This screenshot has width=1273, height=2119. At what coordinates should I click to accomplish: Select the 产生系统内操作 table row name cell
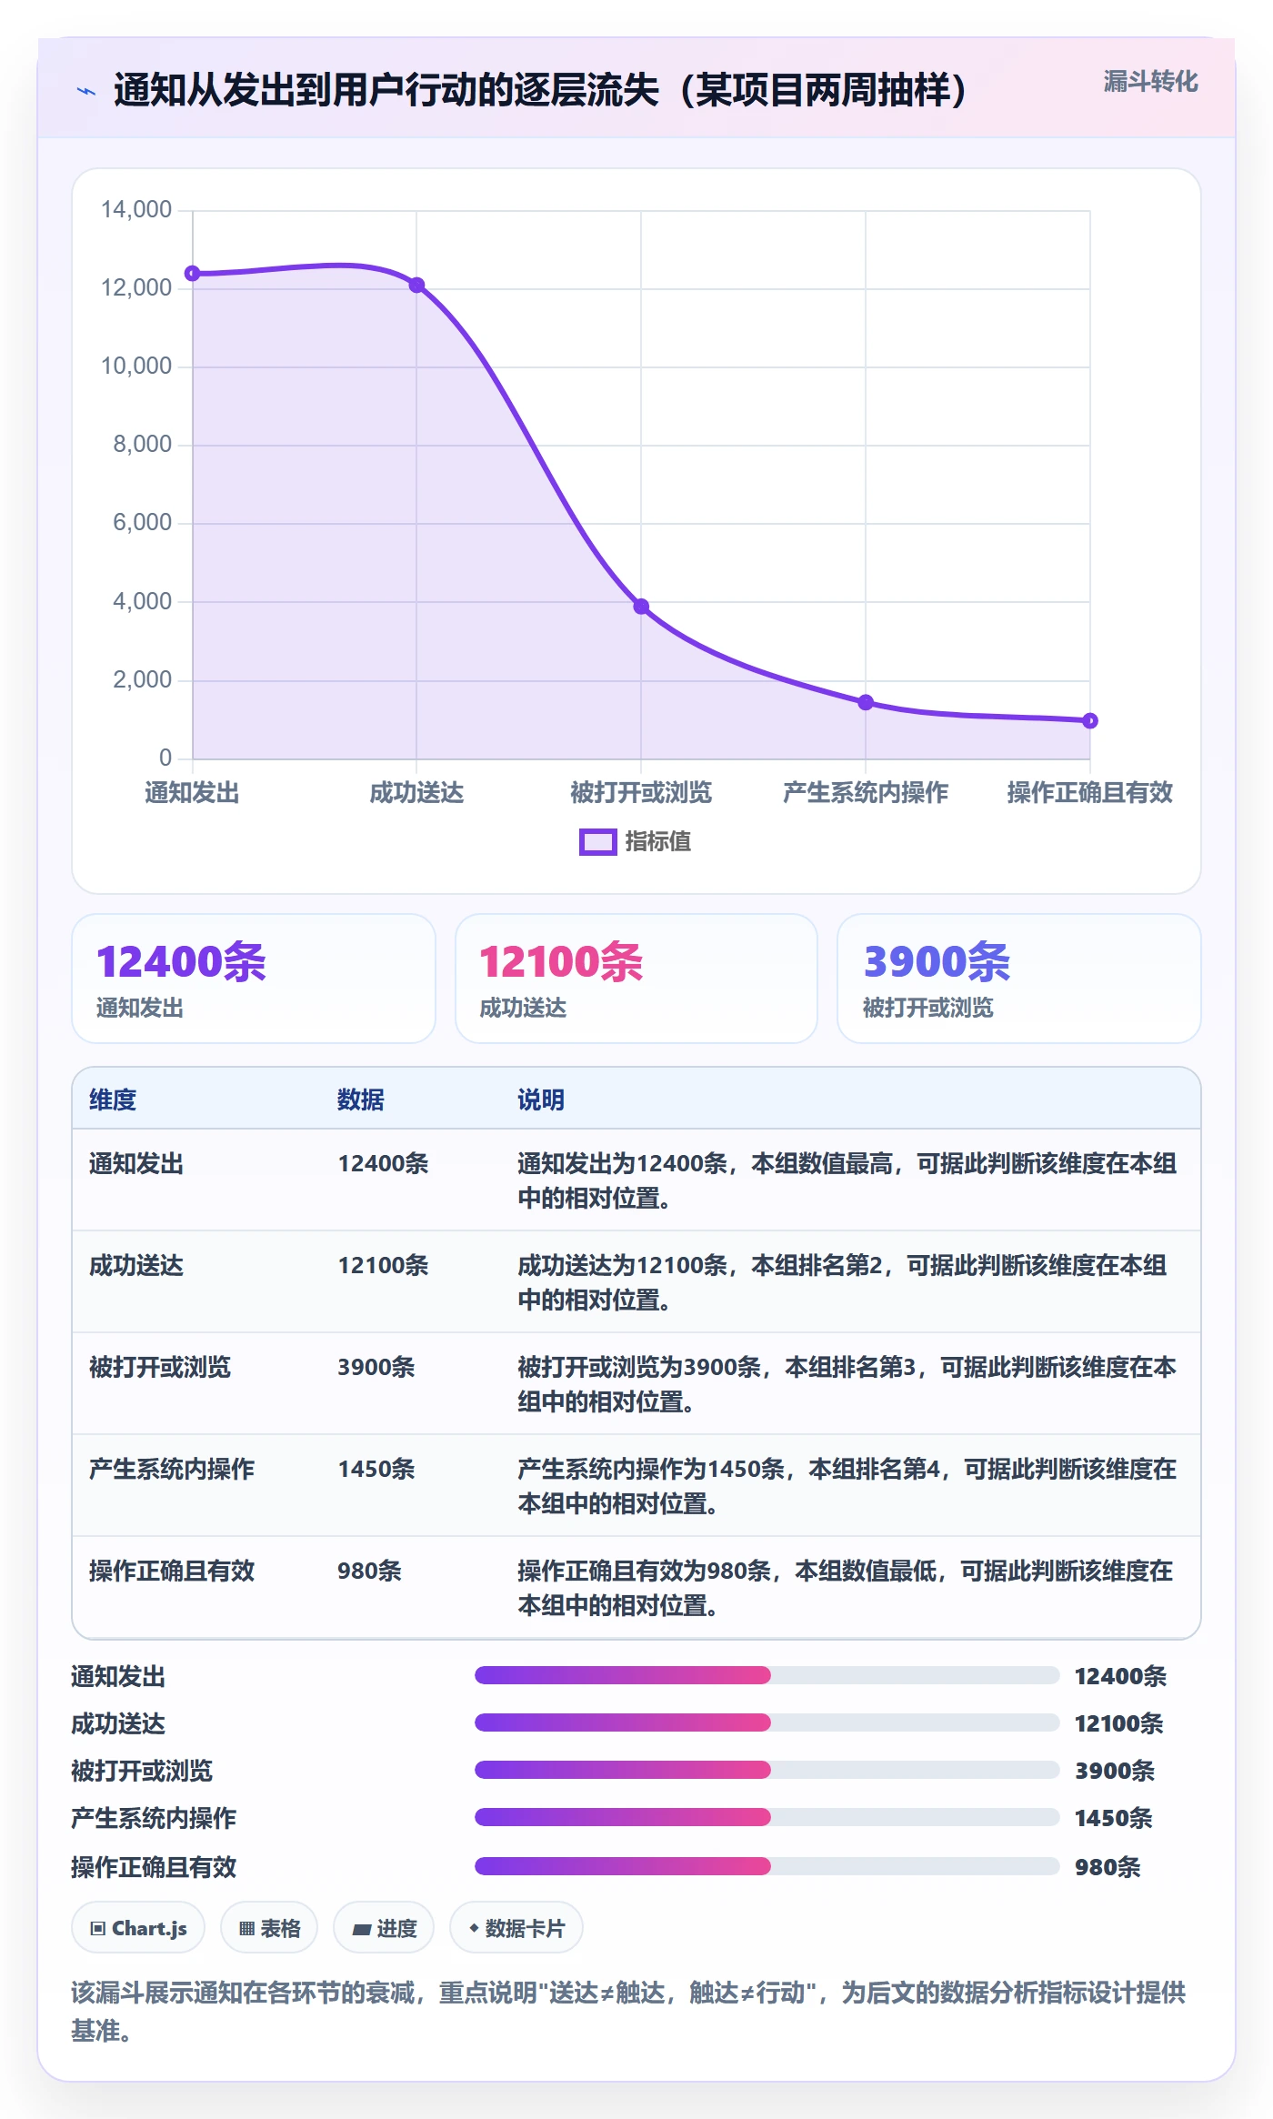(172, 1469)
